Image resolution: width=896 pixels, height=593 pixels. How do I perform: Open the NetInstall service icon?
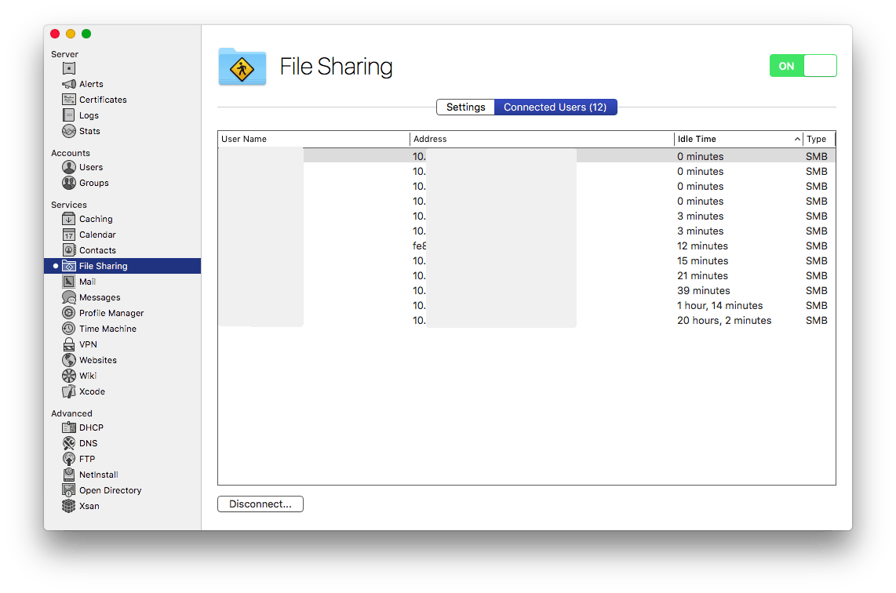point(68,475)
